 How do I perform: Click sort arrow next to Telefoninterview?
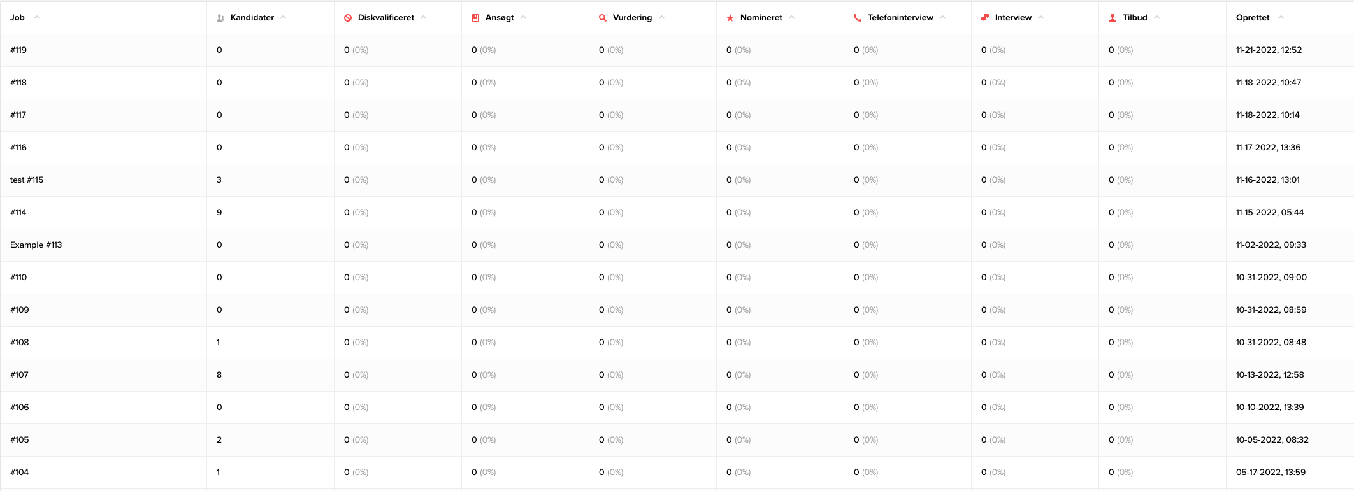click(x=943, y=17)
